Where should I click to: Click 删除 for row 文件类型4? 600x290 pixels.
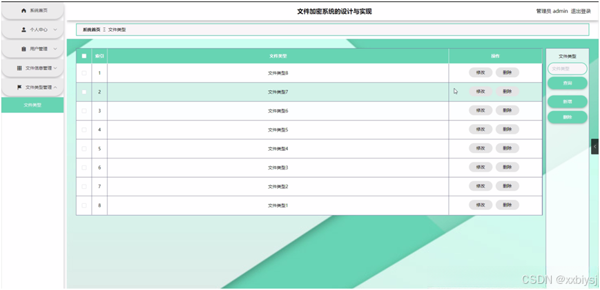[507, 148]
